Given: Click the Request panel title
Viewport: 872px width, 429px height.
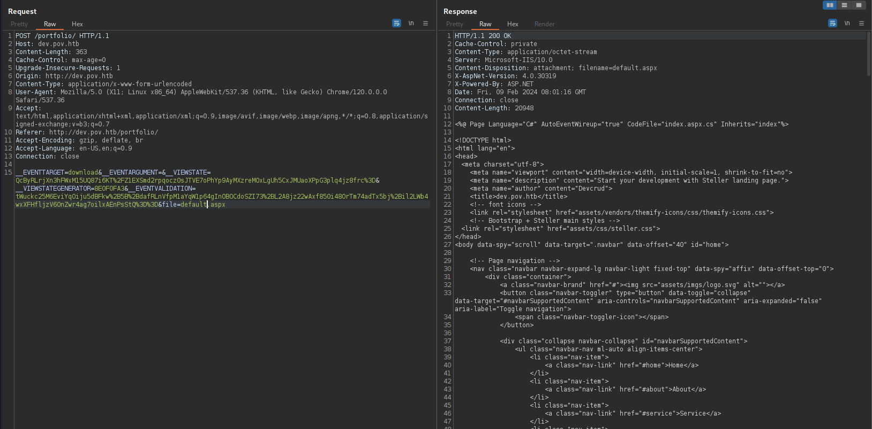Looking at the screenshot, I should pyautogui.click(x=22, y=11).
